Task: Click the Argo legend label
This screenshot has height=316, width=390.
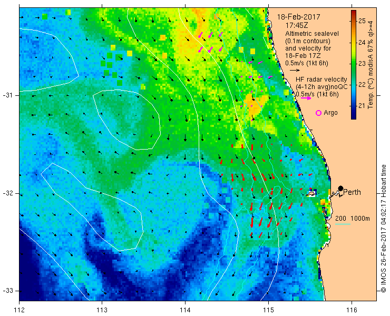Action: click(x=330, y=113)
